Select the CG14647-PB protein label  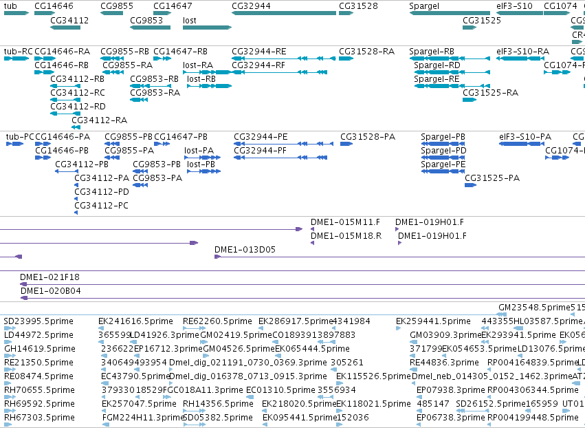(x=181, y=137)
